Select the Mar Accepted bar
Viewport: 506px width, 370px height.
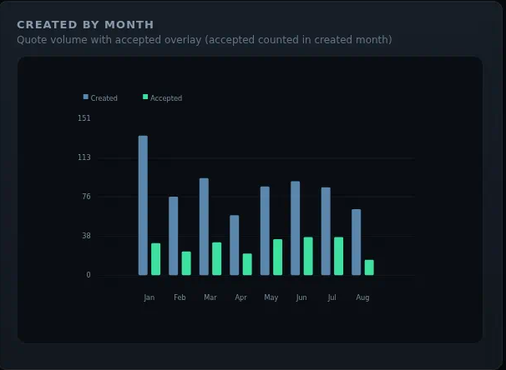[x=217, y=259]
